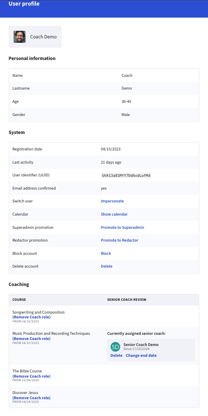Open Show calendar link
Viewport: 208px width, 416px height.
(x=114, y=214)
